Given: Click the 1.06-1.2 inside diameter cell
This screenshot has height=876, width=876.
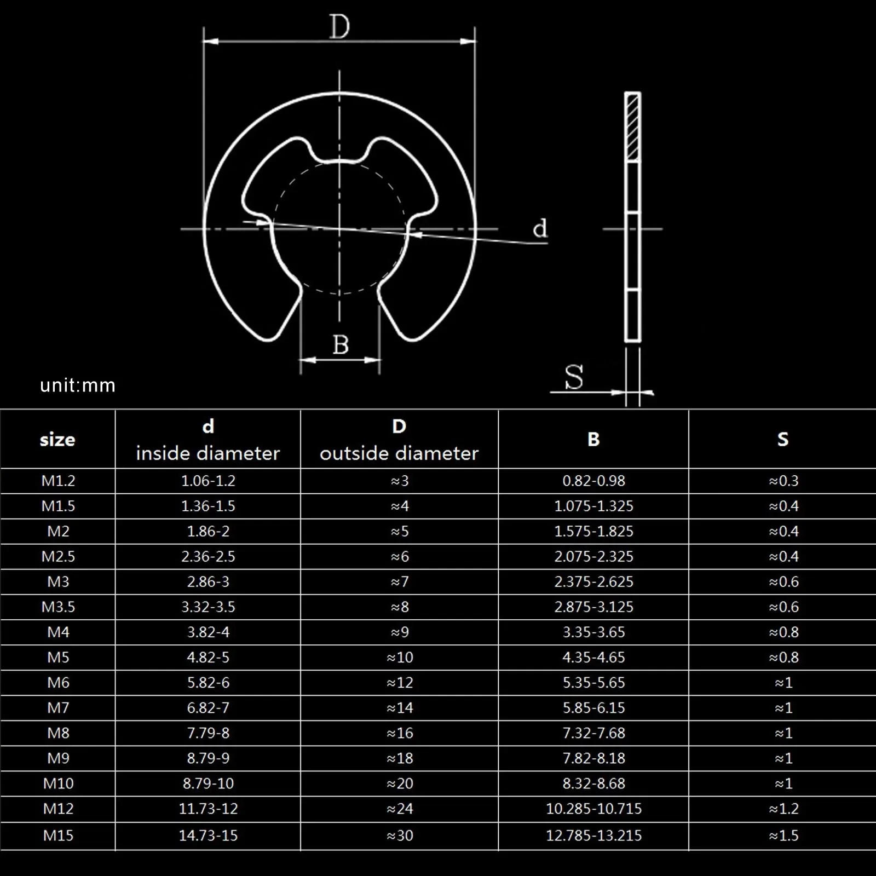Looking at the screenshot, I should (208, 480).
